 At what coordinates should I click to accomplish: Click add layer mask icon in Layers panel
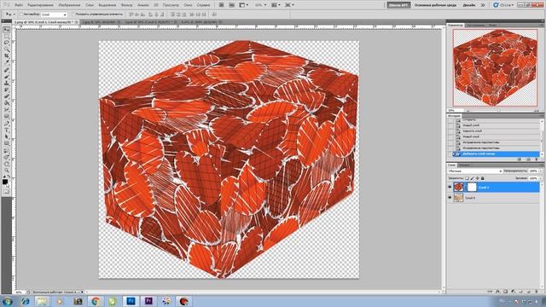point(506,292)
